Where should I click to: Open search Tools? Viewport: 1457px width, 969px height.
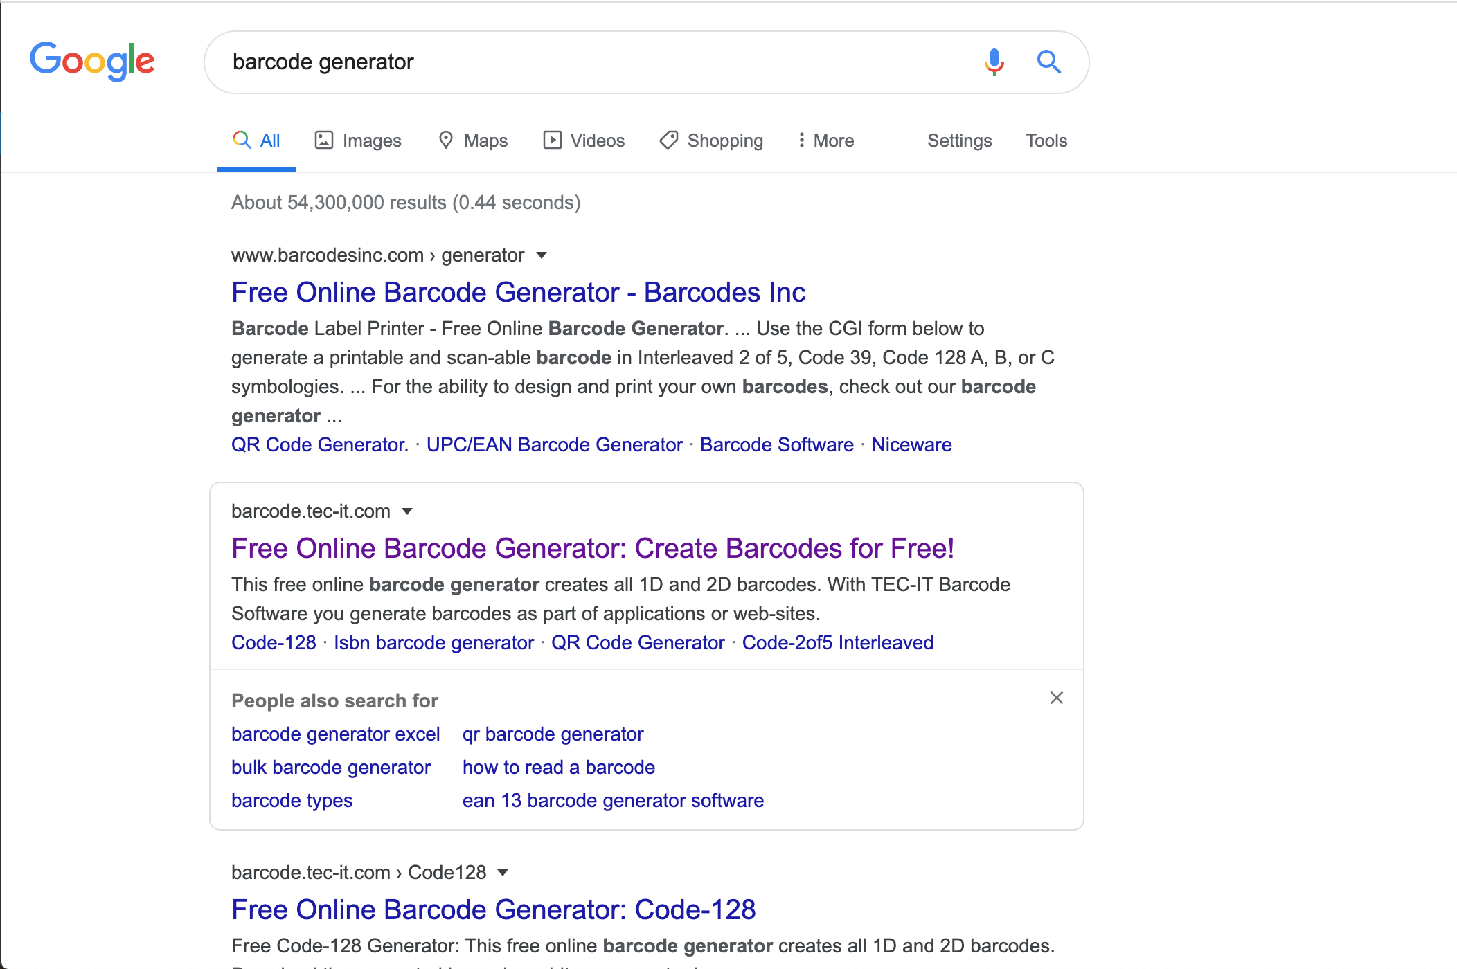click(x=1046, y=141)
